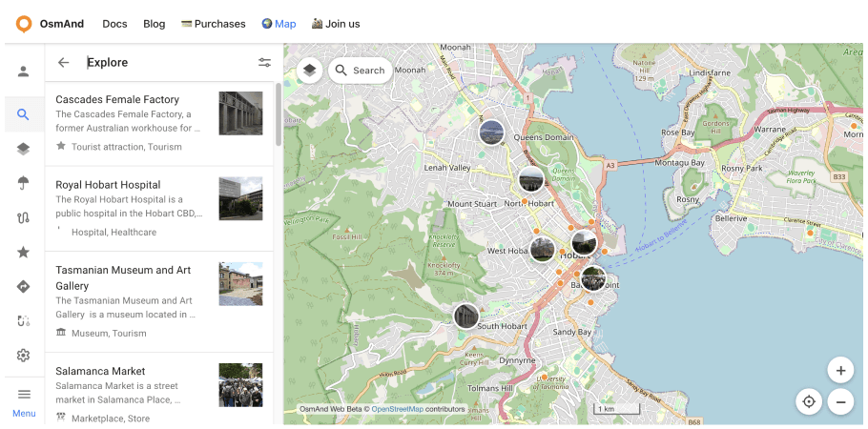Open the Royal Hobart Hospital thumbnail
Viewport: 868px width, 429px height.
tap(240, 198)
